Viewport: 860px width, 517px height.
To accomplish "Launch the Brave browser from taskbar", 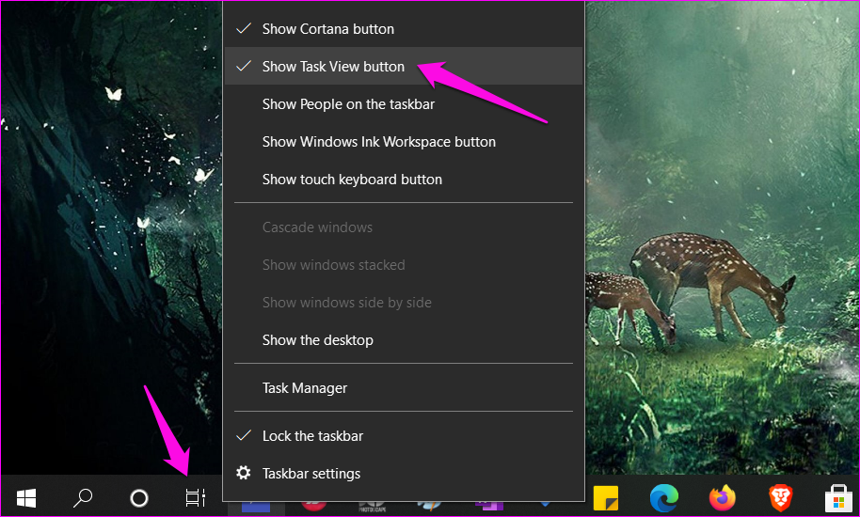I will tap(779, 497).
